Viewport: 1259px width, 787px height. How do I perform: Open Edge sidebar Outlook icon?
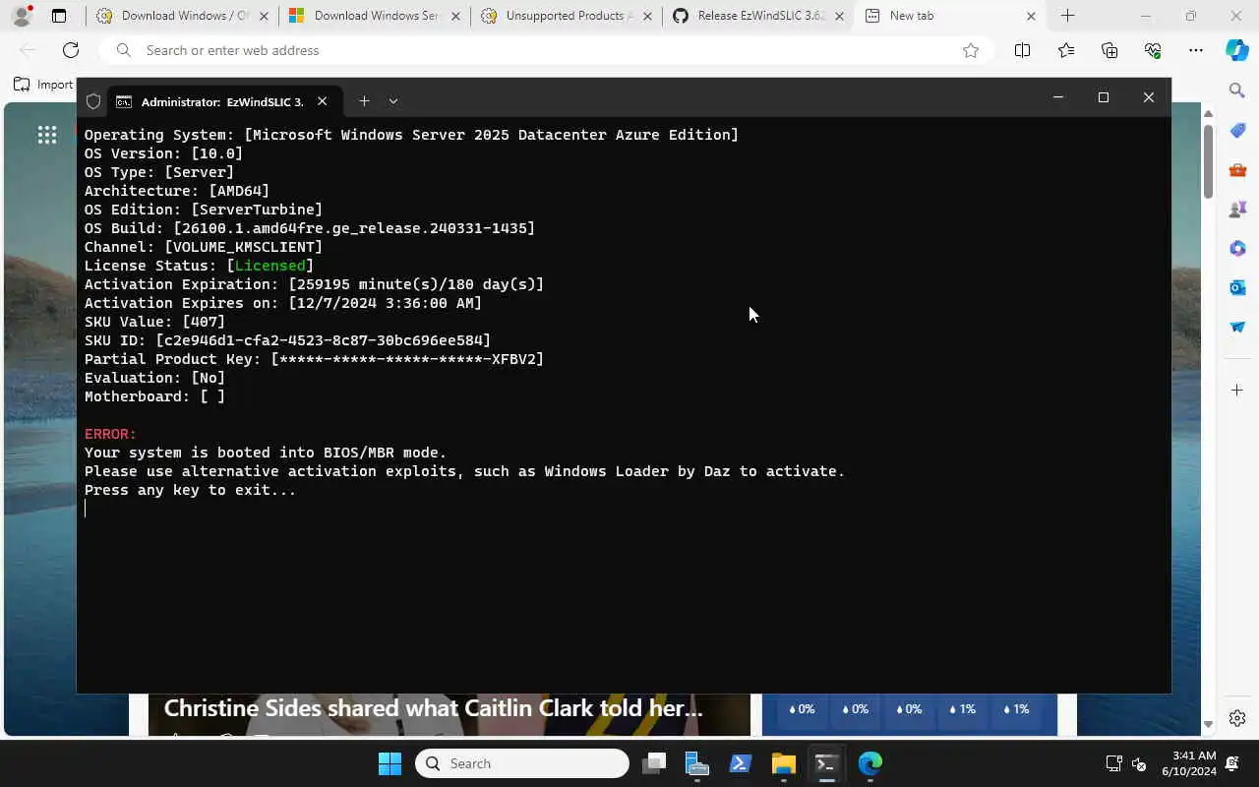click(1237, 287)
